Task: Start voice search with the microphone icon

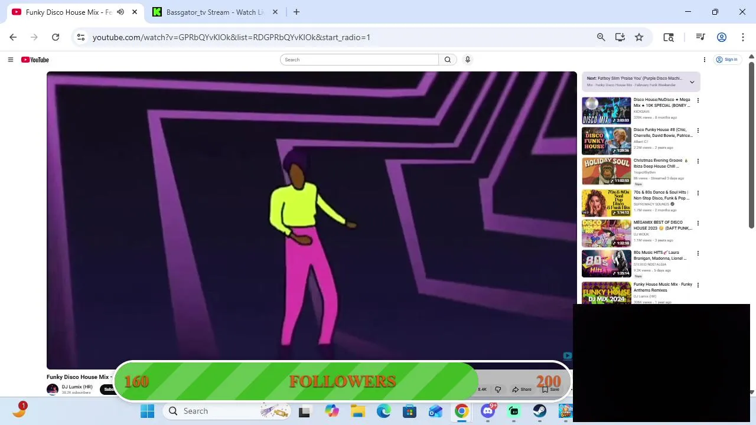Action: [x=467, y=60]
